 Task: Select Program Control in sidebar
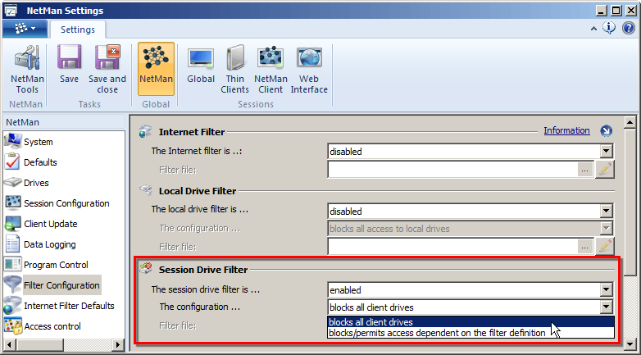click(x=56, y=265)
